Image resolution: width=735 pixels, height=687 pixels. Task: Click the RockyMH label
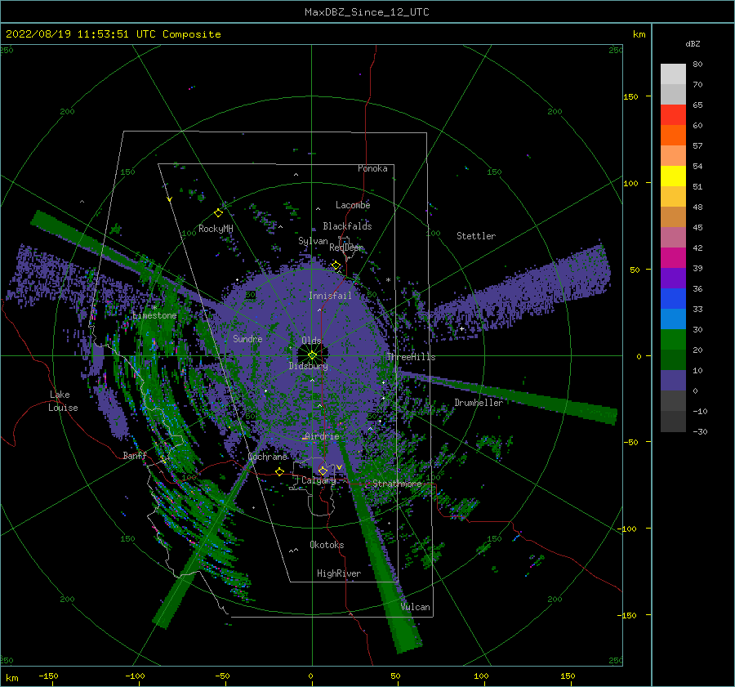[x=216, y=229]
